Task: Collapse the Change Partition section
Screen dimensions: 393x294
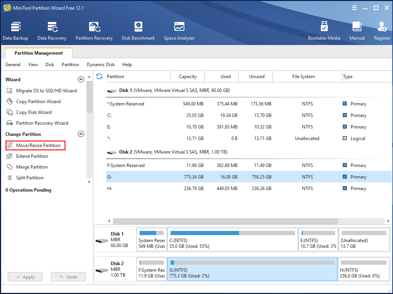Action: [81, 134]
